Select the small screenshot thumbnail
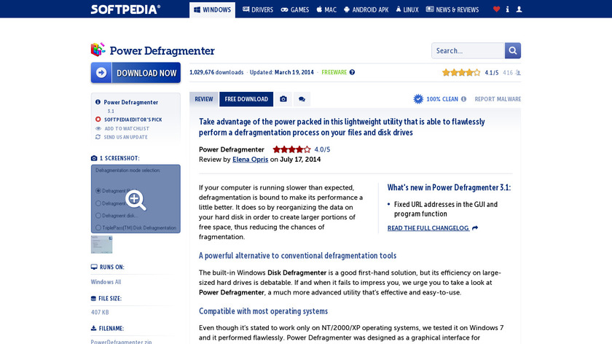Viewport: 612px width, 344px height. [101, 244]
